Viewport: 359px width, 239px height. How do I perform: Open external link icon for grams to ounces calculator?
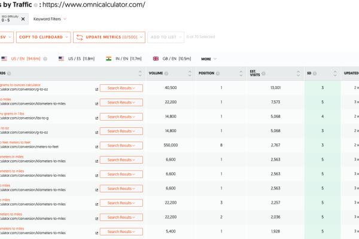point(96,90)
